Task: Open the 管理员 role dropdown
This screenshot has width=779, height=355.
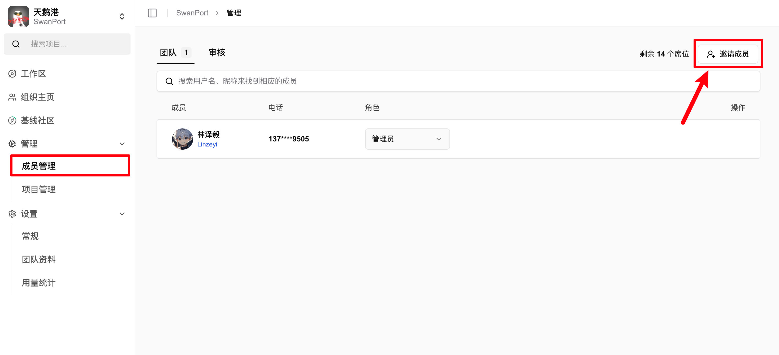Action: [x=407, y=139]
